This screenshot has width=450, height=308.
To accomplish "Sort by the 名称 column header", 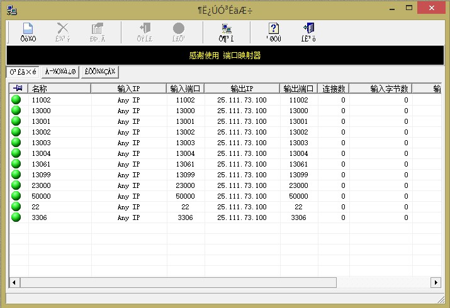I will coord(59,89).
